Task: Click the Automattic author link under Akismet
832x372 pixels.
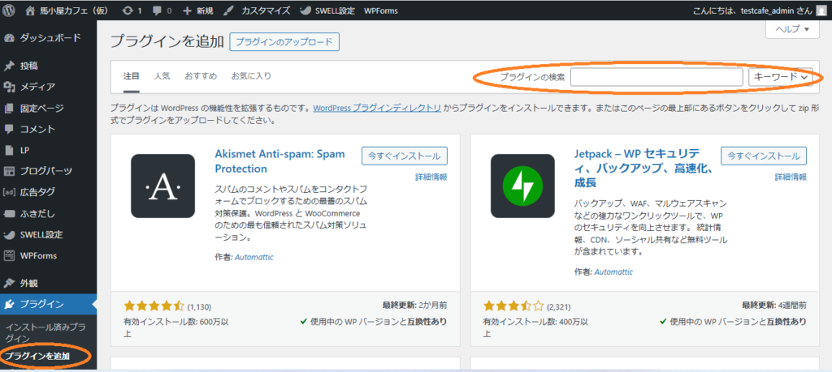Action: pos(253,257)
